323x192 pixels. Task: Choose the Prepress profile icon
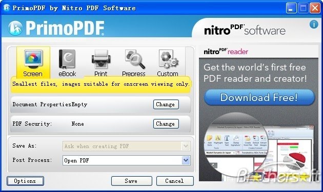pos(134,63)
